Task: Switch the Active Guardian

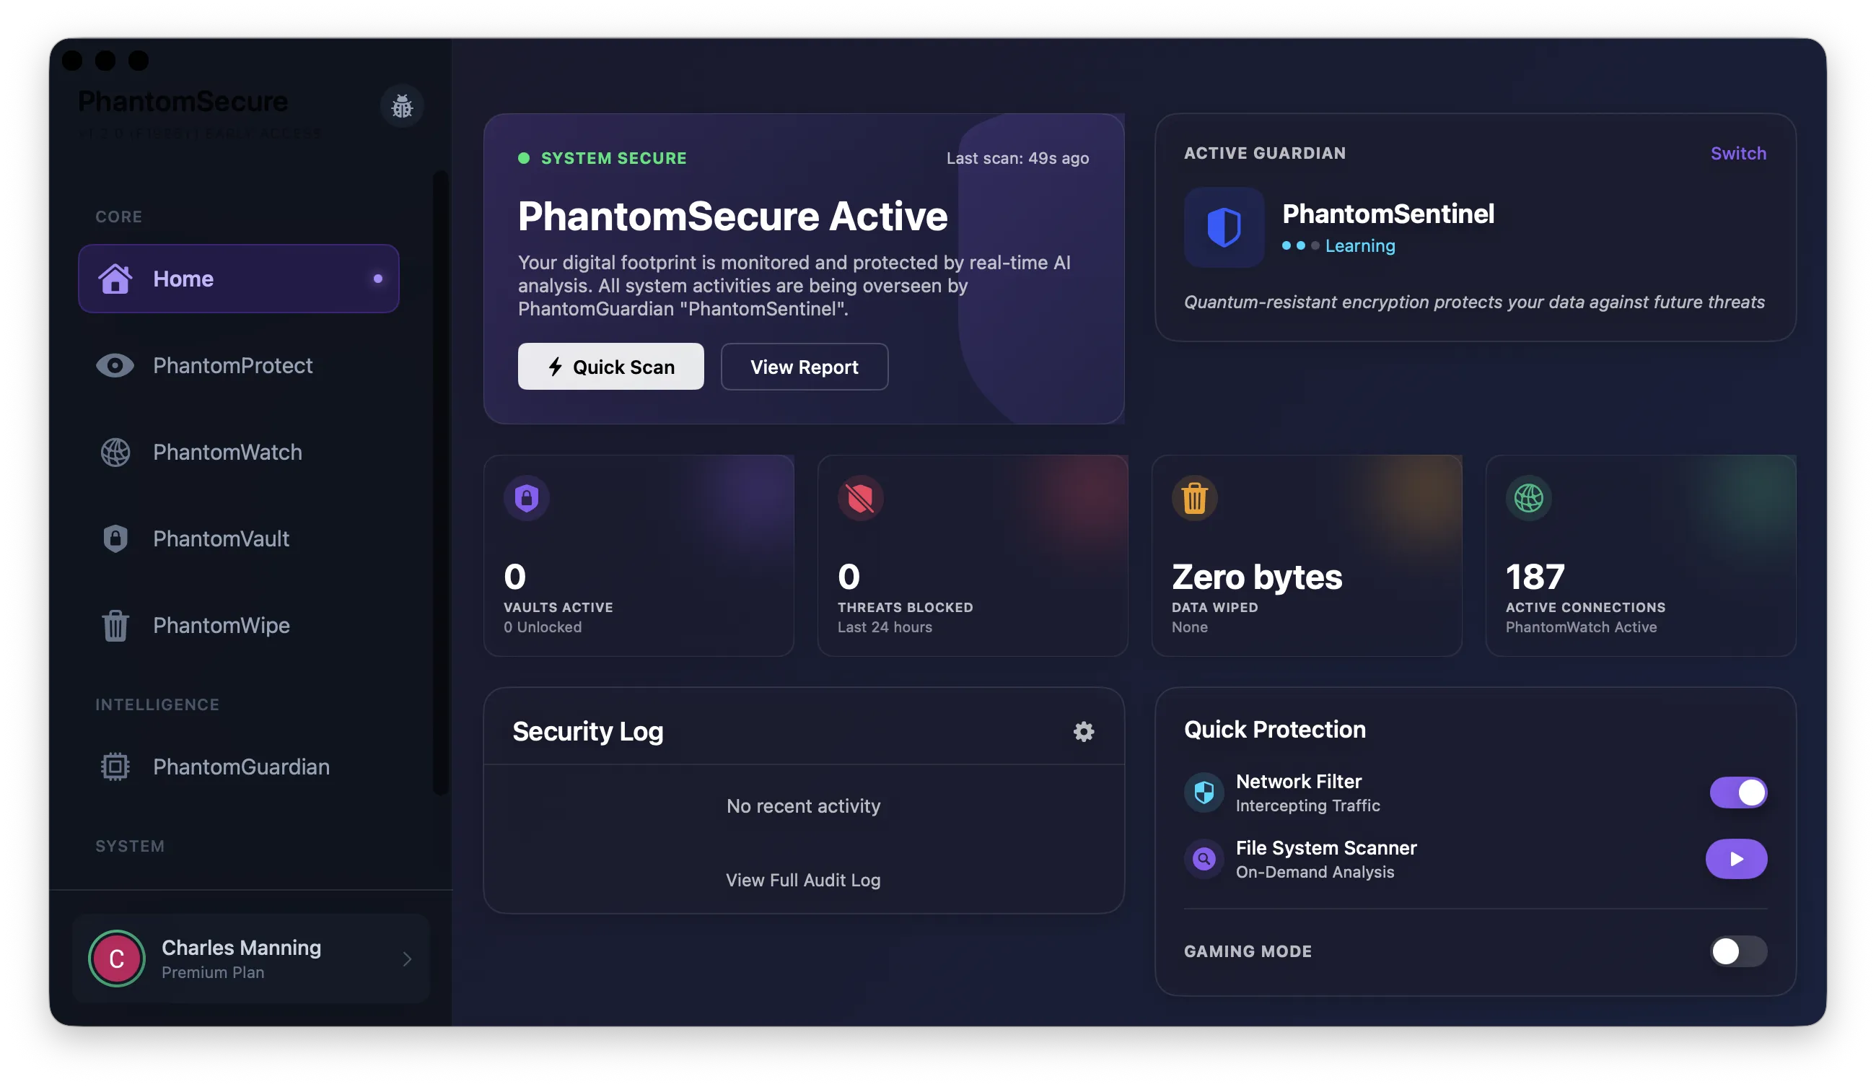Action: tap(1737, 153)
